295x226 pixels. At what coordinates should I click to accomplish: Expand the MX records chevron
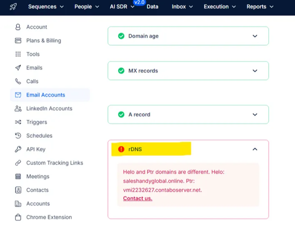255,71
